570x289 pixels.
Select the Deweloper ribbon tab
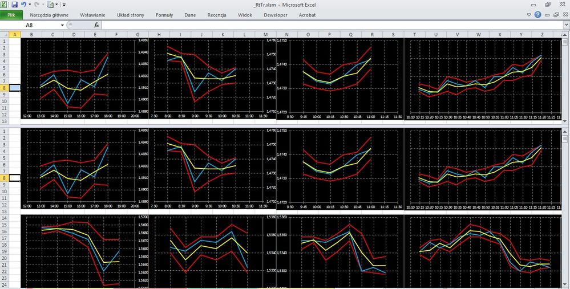point(276,15)
